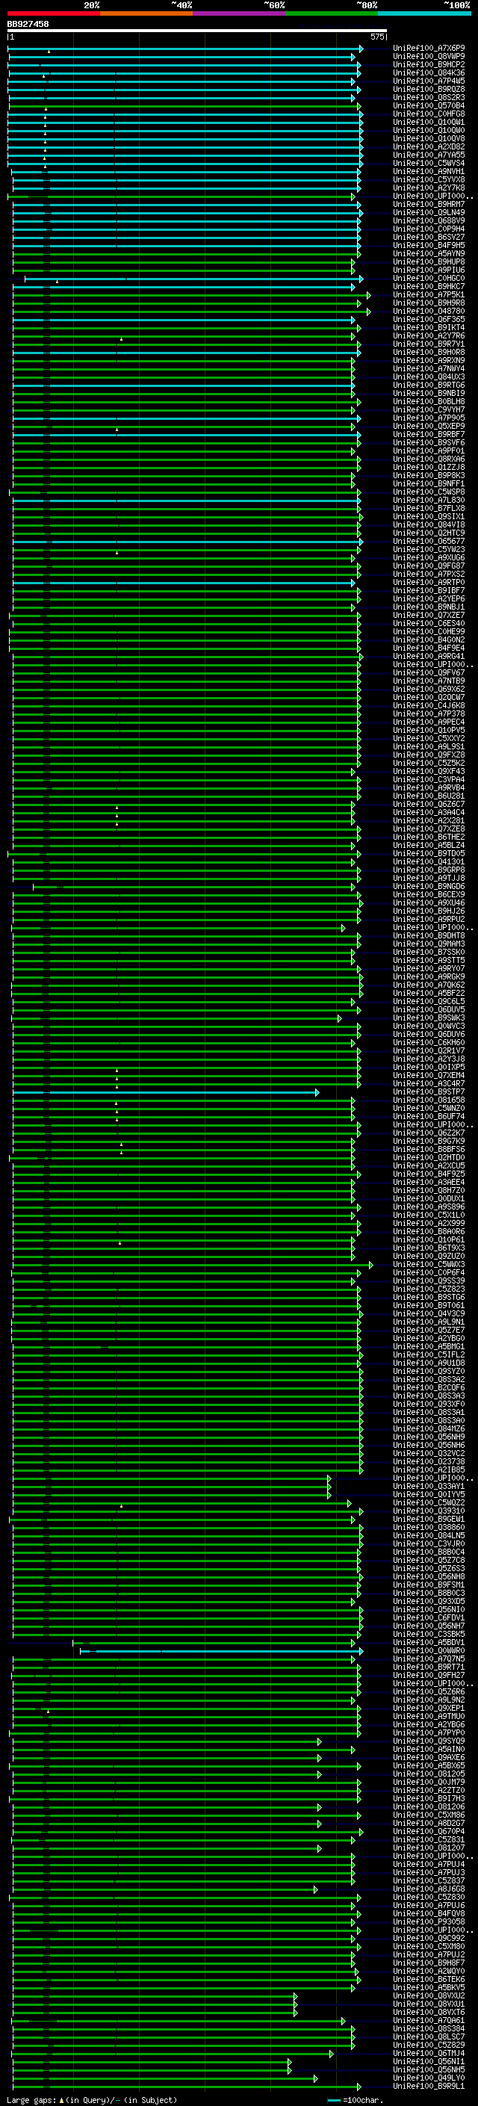Select hit label UniRef100_Q9C992
The height and width of the screenshot is (2106, 478).
pyautogui.click(x=429, y=1939)
